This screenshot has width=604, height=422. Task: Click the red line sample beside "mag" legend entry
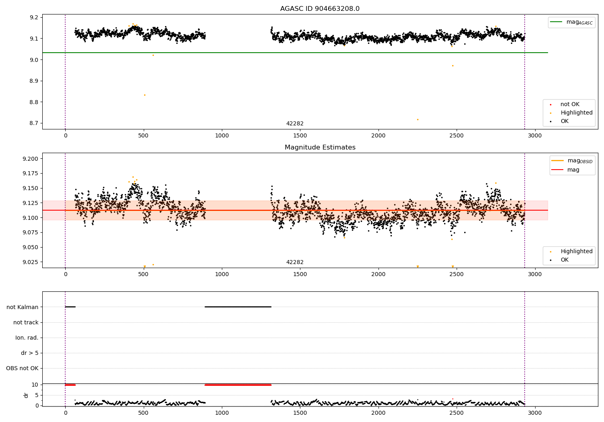click(558, 170)
